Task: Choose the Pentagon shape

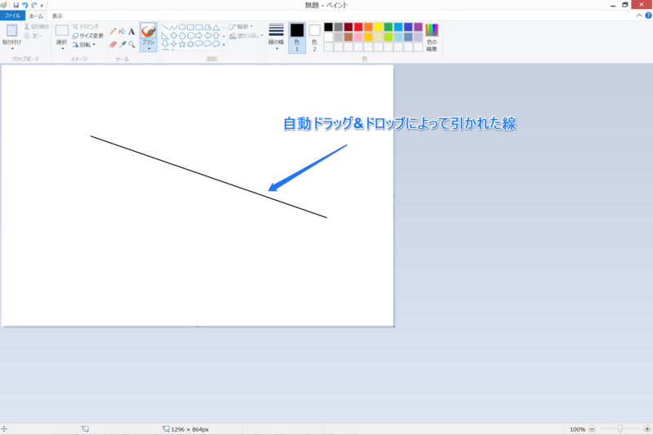Action: pos(182,36)
